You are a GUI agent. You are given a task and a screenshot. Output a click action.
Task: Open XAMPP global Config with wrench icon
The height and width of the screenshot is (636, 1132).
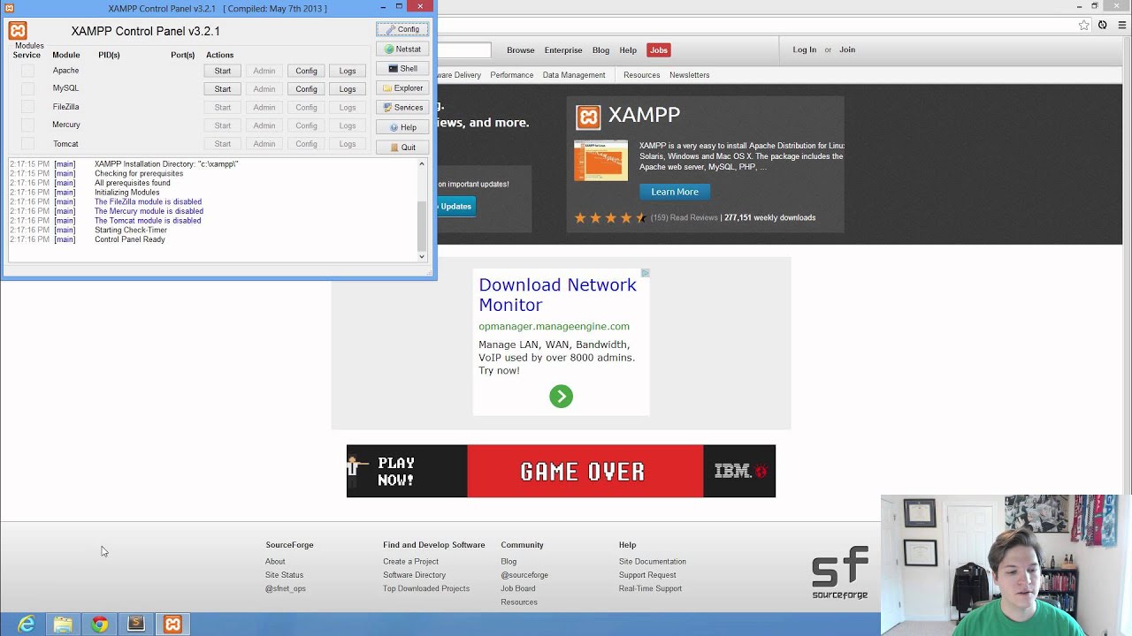[x=402, y=29]
